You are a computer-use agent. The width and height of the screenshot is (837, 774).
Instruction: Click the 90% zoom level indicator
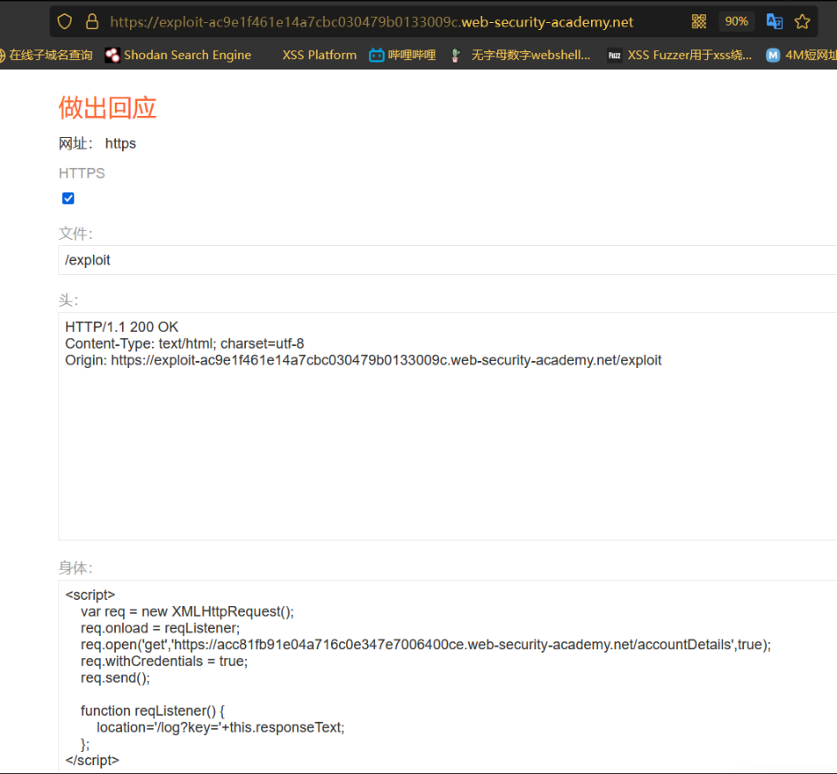(736, 21)
